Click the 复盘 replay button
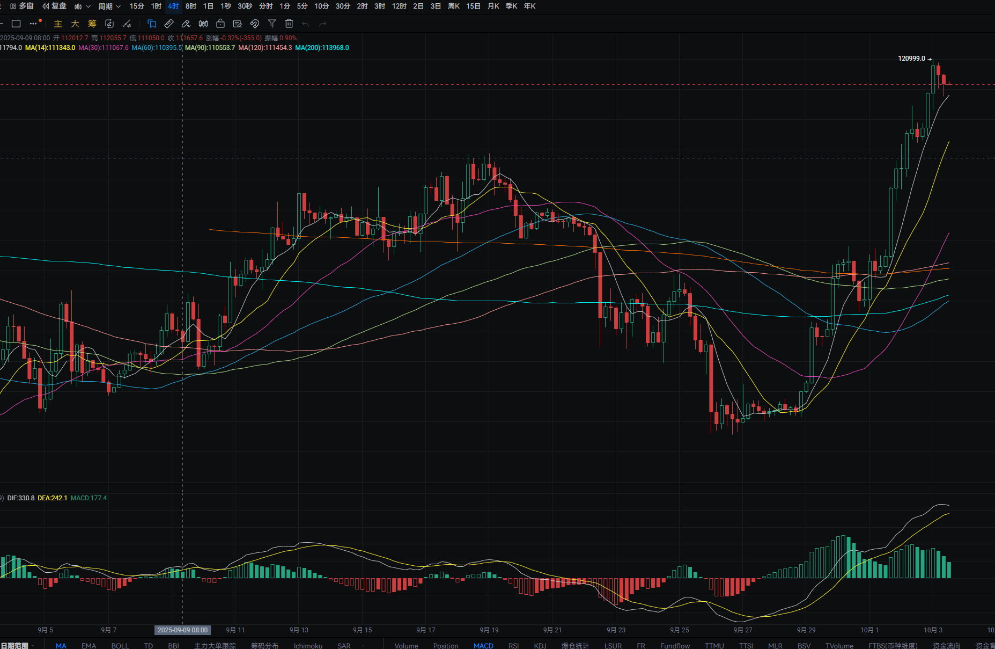This screenshot has height=649, width=995. click(x=55, y=6)
